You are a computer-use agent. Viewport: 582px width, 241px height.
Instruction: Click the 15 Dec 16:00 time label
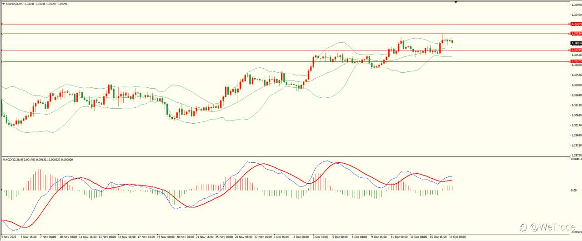click(x=439, y=237)
